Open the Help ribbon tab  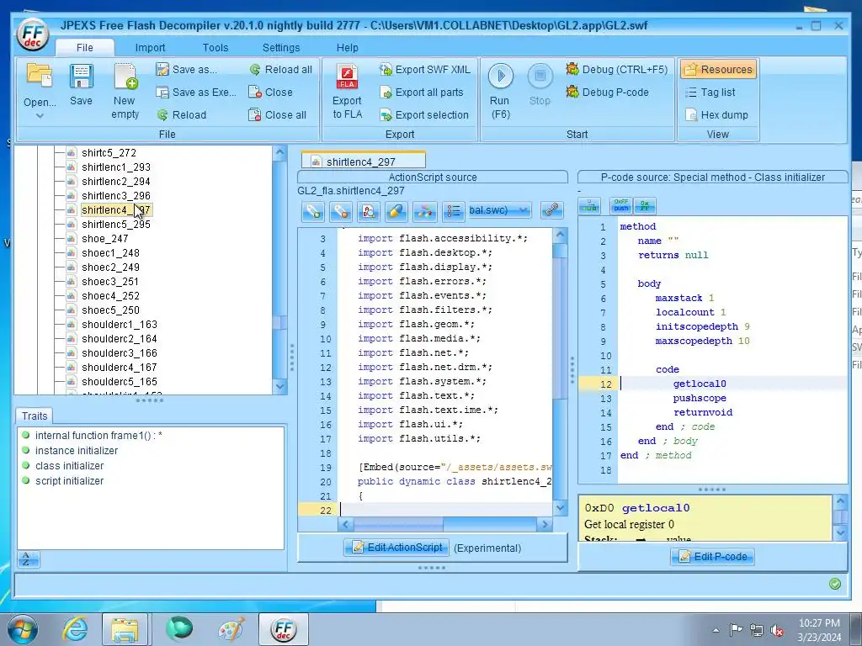click(x=348, y=48)
